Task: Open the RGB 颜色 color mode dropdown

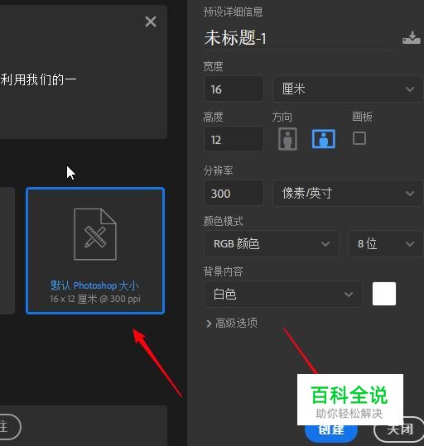Action: (x=272, y=243)
